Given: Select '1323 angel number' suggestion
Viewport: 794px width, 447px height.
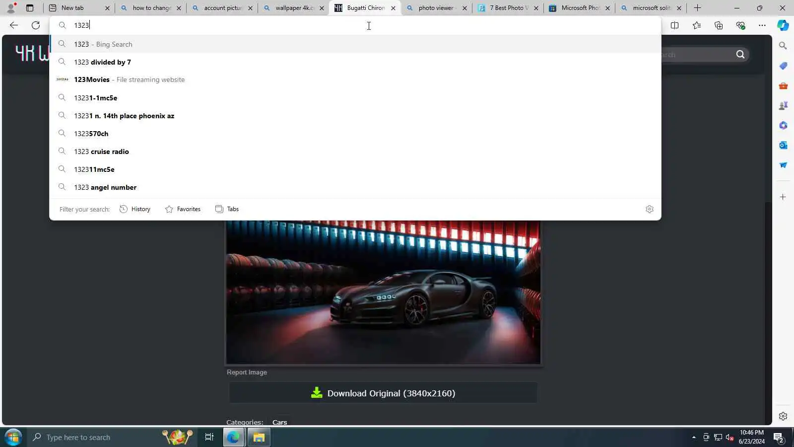Looking at the screenshot, I should point(355,187).
